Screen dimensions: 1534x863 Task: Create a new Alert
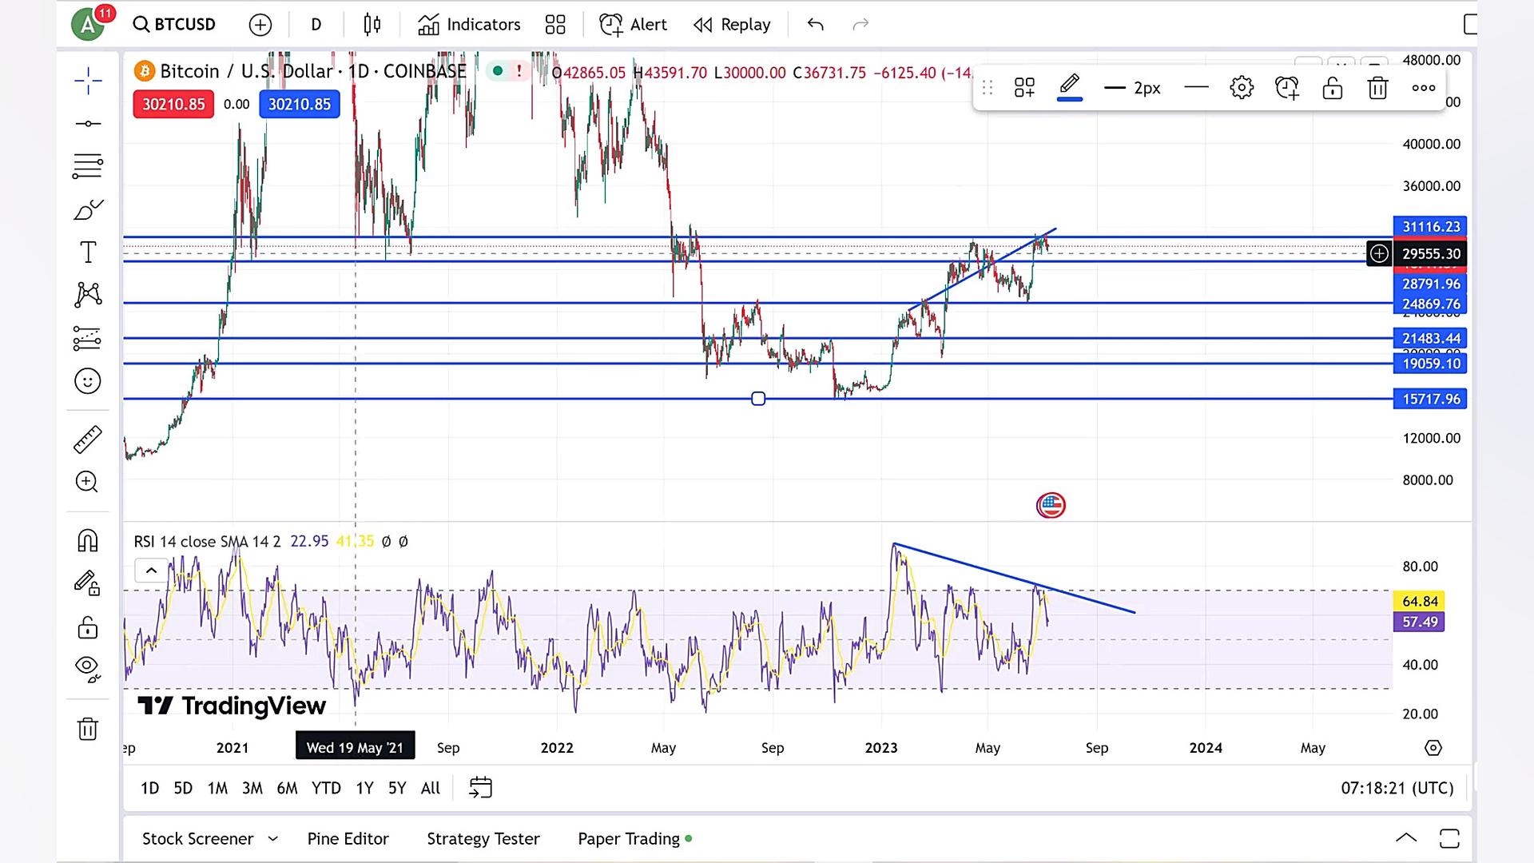(633, 25)
